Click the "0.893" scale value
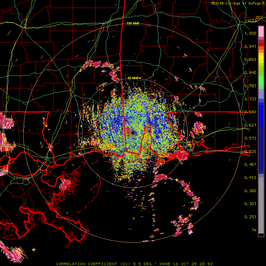 point(250,59)
